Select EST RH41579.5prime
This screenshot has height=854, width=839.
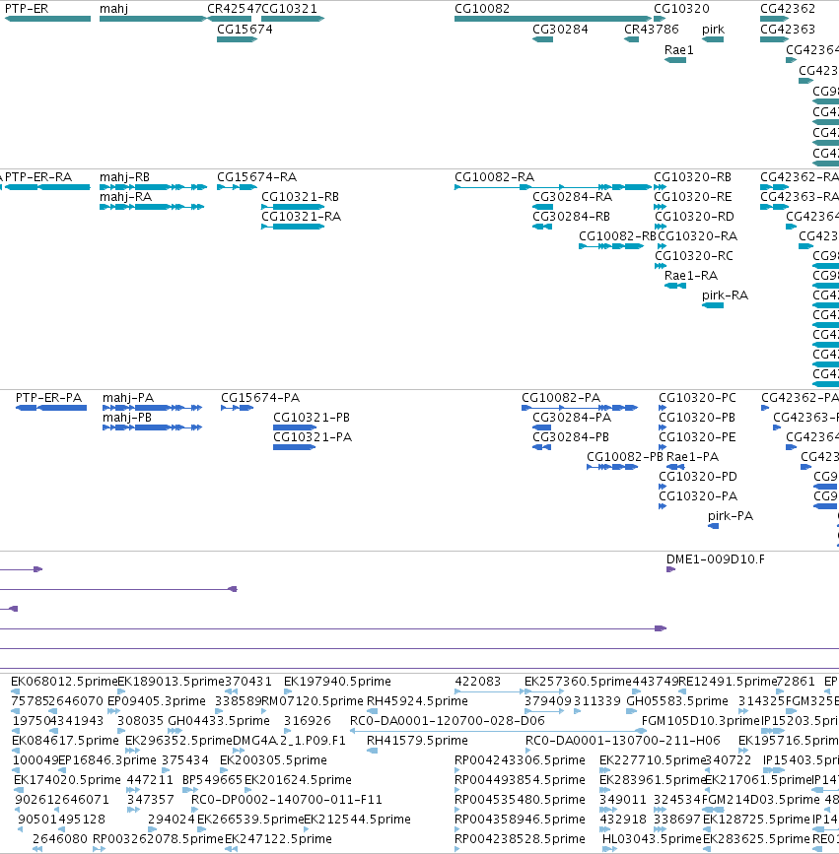418,741
